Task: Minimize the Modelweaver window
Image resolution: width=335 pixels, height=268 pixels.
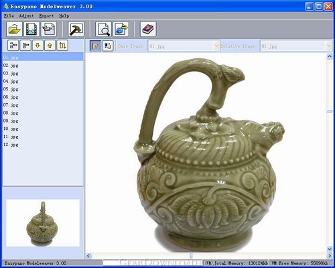Action: coord(309,6)
